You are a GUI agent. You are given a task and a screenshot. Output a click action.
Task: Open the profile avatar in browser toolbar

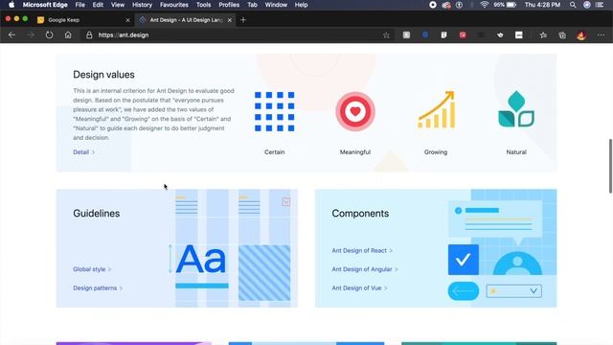581,35
